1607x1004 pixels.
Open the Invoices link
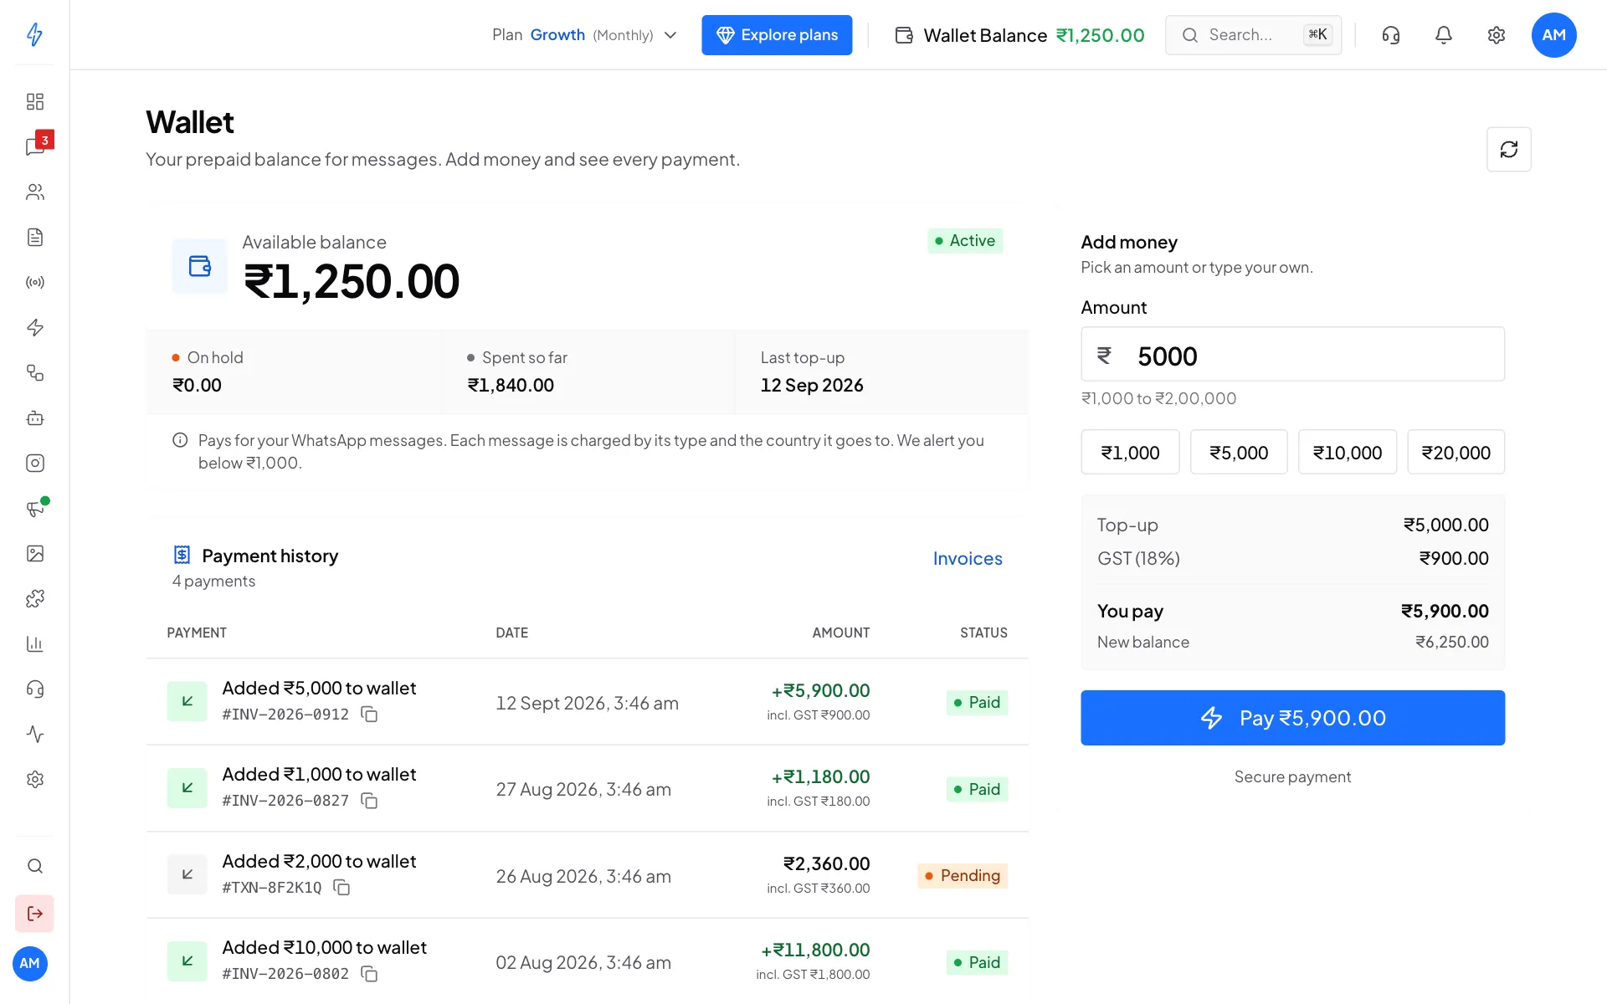tap(968, 558)
